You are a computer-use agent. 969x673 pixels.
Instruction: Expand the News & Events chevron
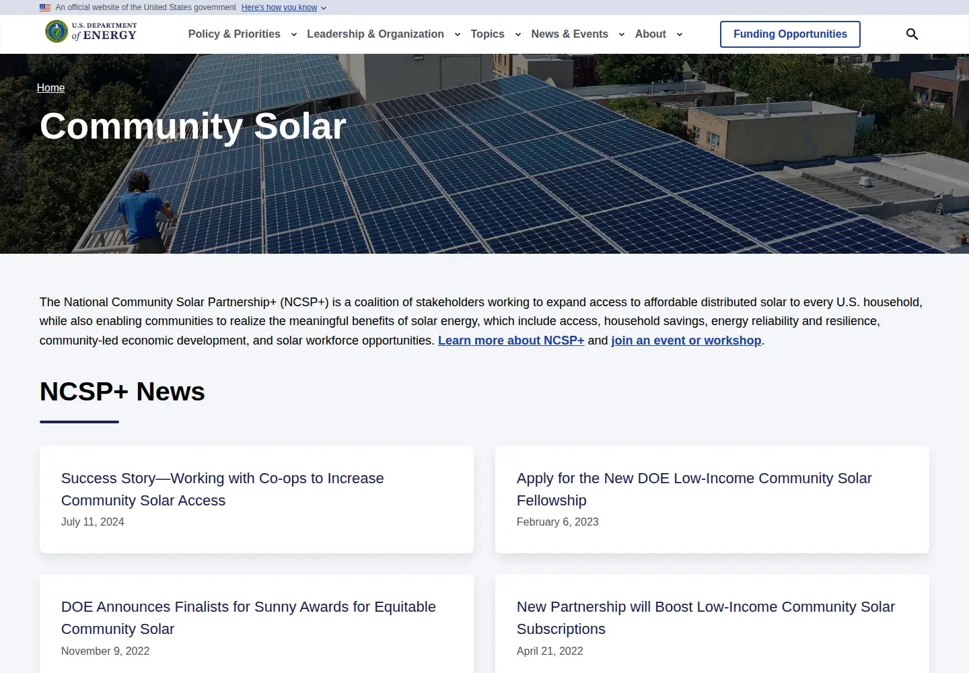622,34
